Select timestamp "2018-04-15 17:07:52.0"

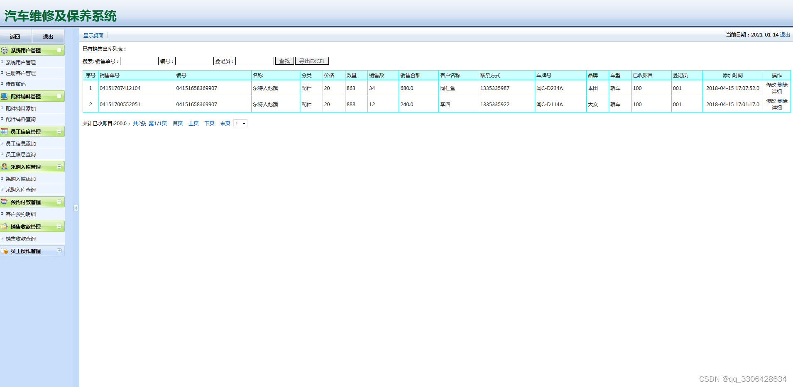tap(733, 88)
